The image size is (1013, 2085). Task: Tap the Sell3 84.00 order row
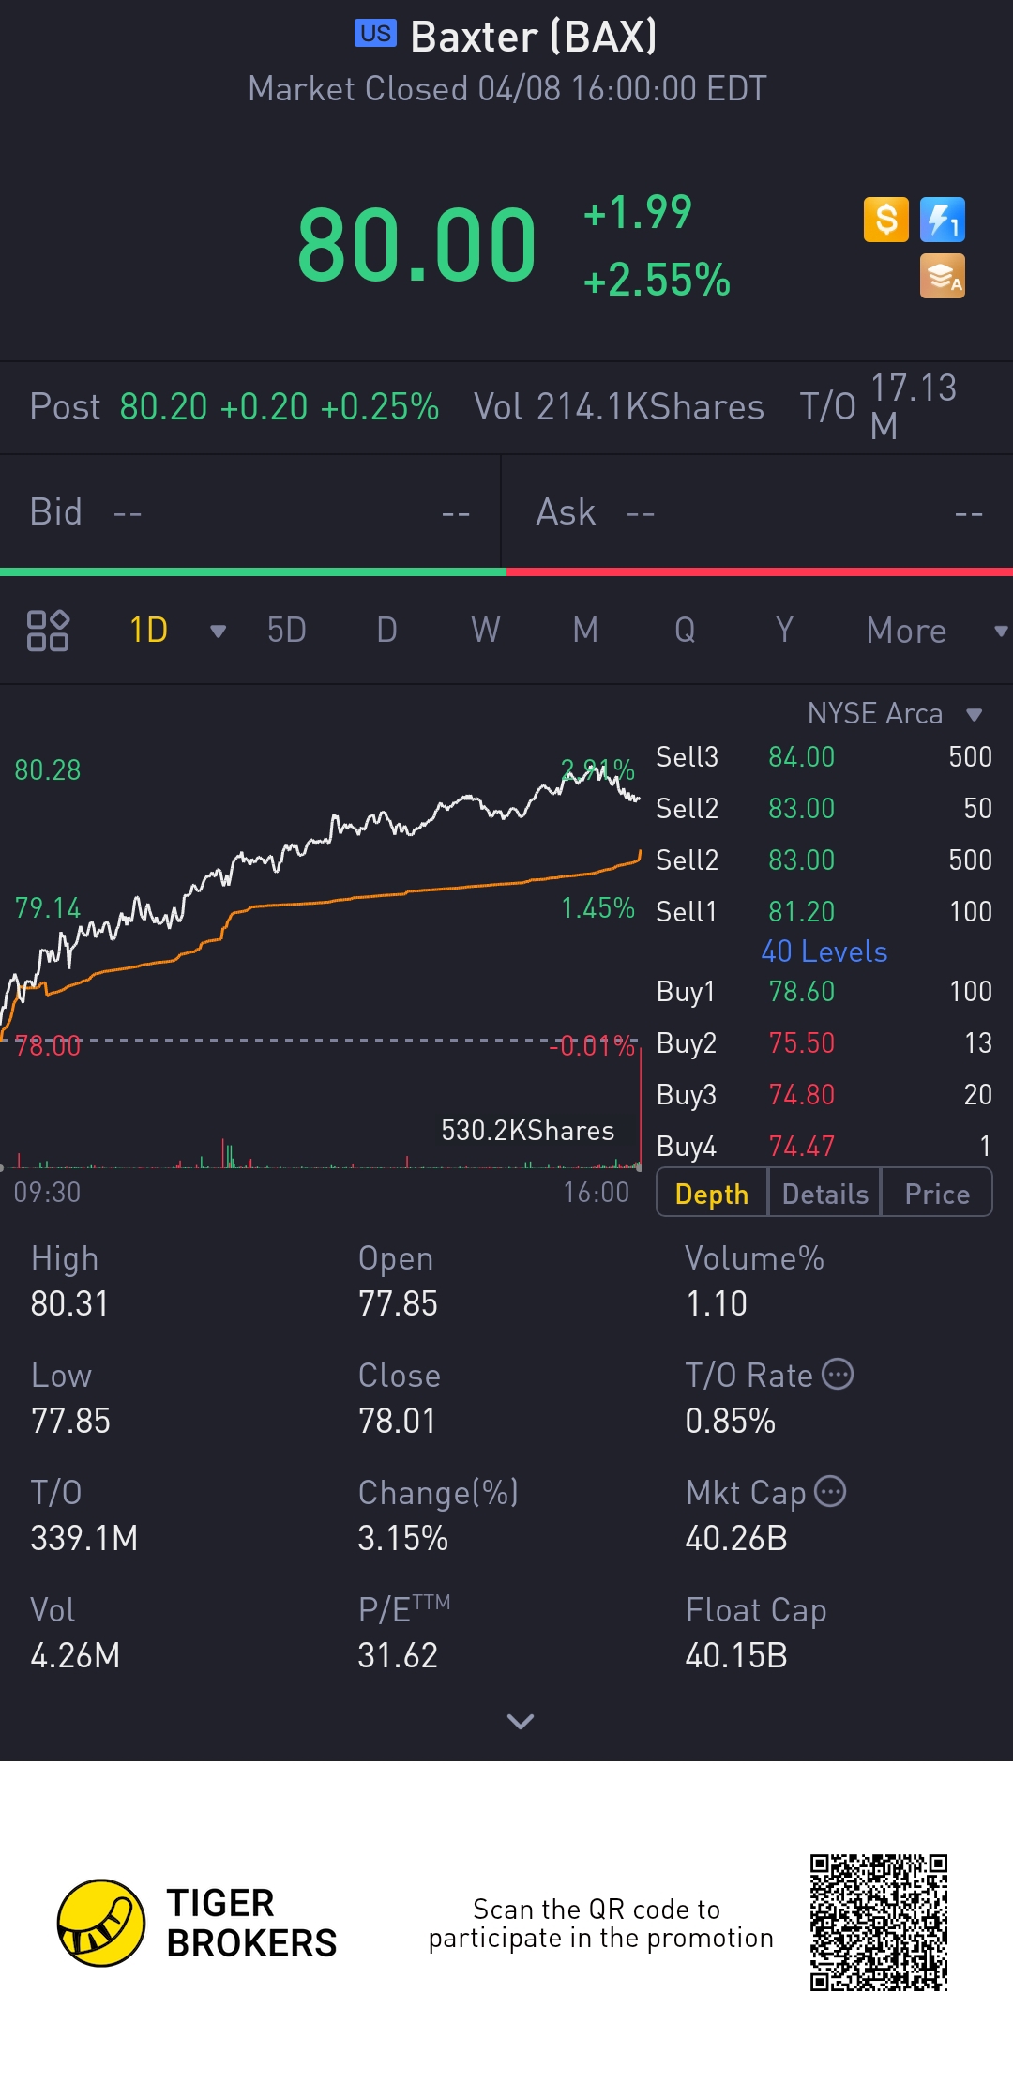pos(824,757)
